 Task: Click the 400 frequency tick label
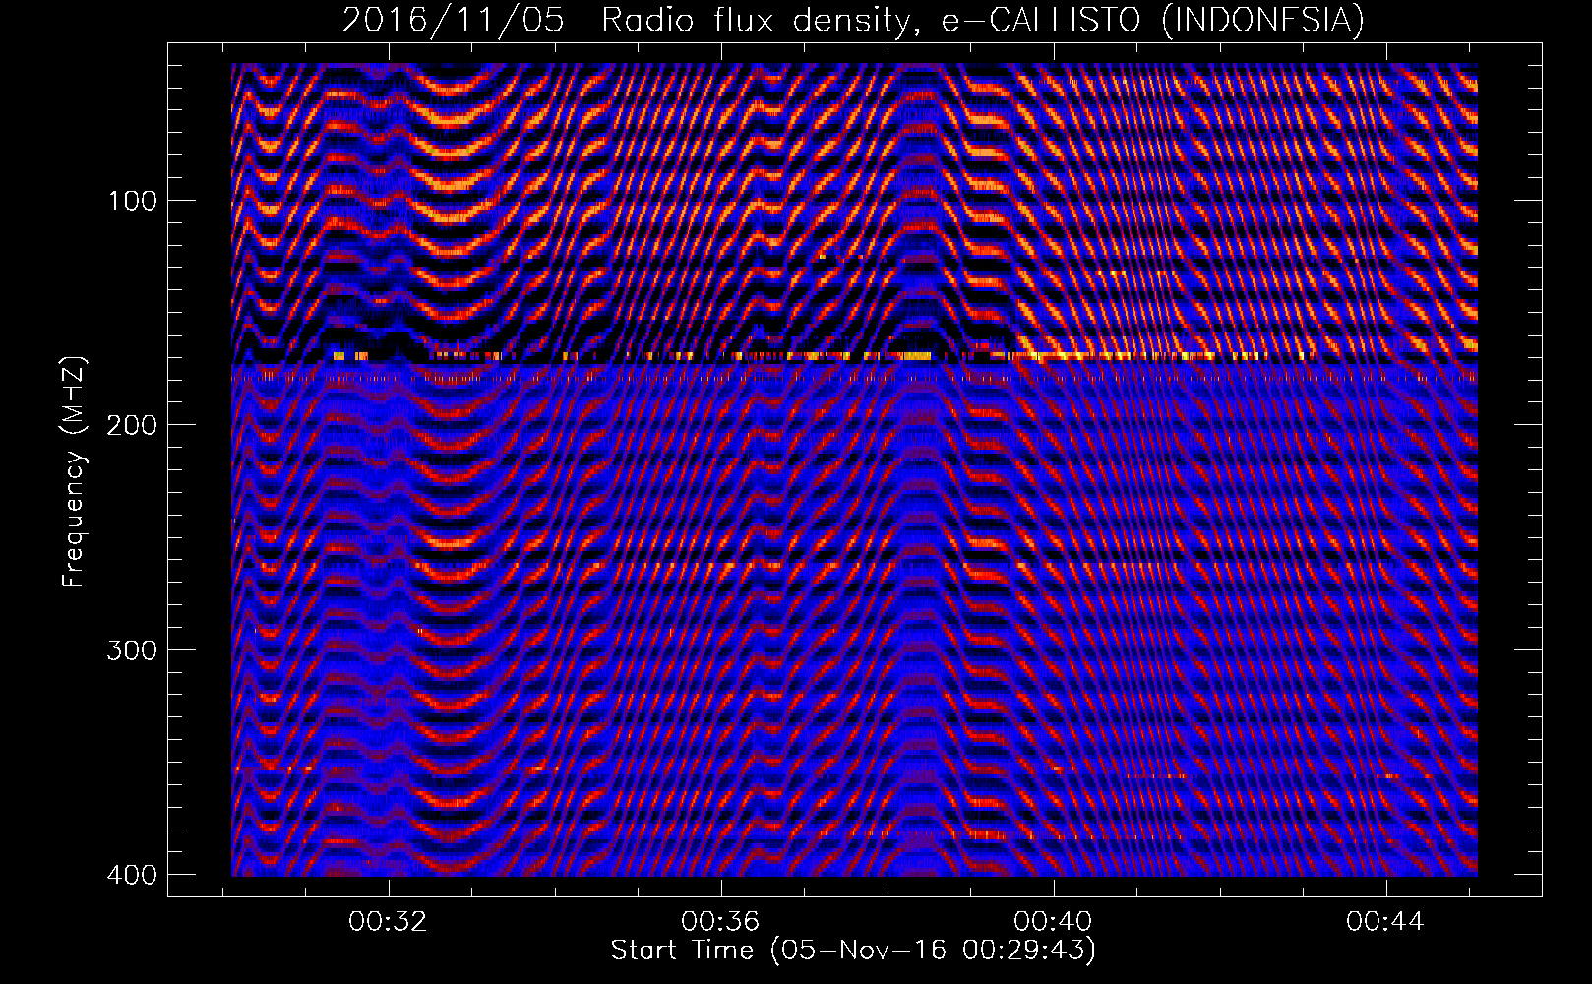[x=131, y=874]
